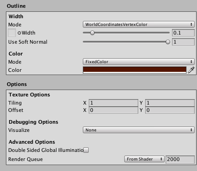
Task: Click the Options section header
Action: pos(17,84)
